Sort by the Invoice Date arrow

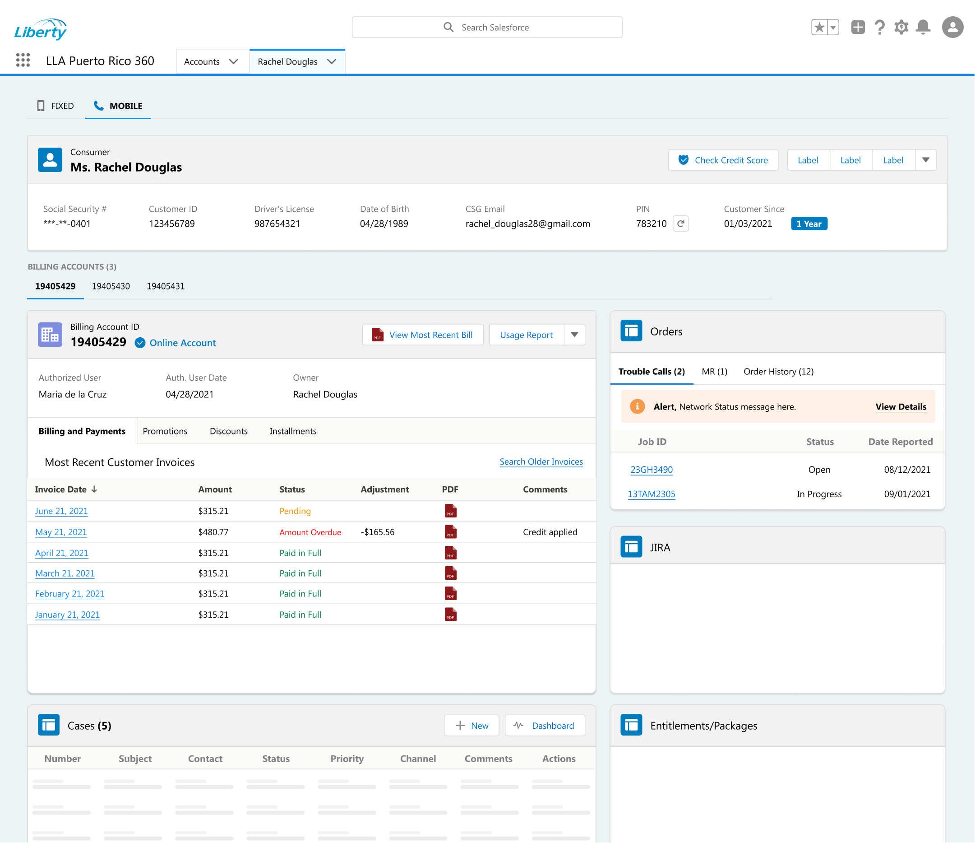95,489
